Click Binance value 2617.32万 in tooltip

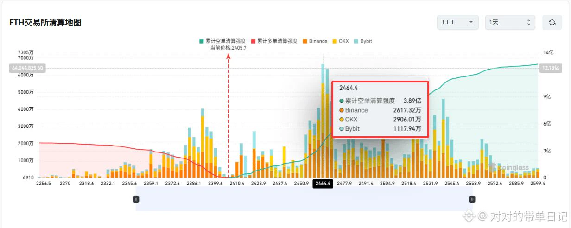[408, 110]
